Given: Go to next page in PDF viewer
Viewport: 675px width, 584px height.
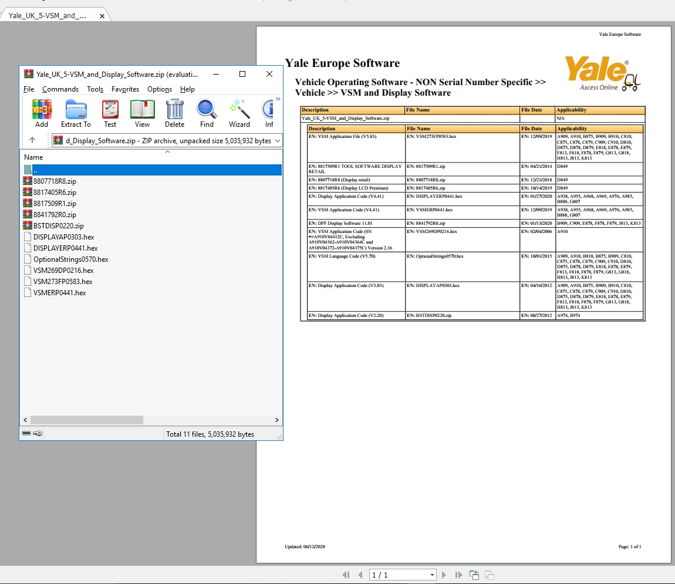Looking at the screenshot, I should click(x=444, y=575).
